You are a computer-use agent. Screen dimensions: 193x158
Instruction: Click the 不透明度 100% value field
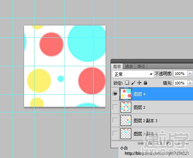[x=180, y=74]
